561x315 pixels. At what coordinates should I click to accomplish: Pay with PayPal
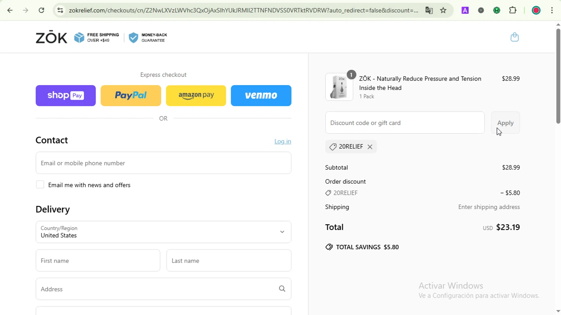click(131, 96)
